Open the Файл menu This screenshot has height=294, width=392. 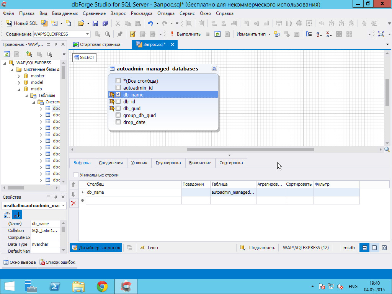pos(8,13)
